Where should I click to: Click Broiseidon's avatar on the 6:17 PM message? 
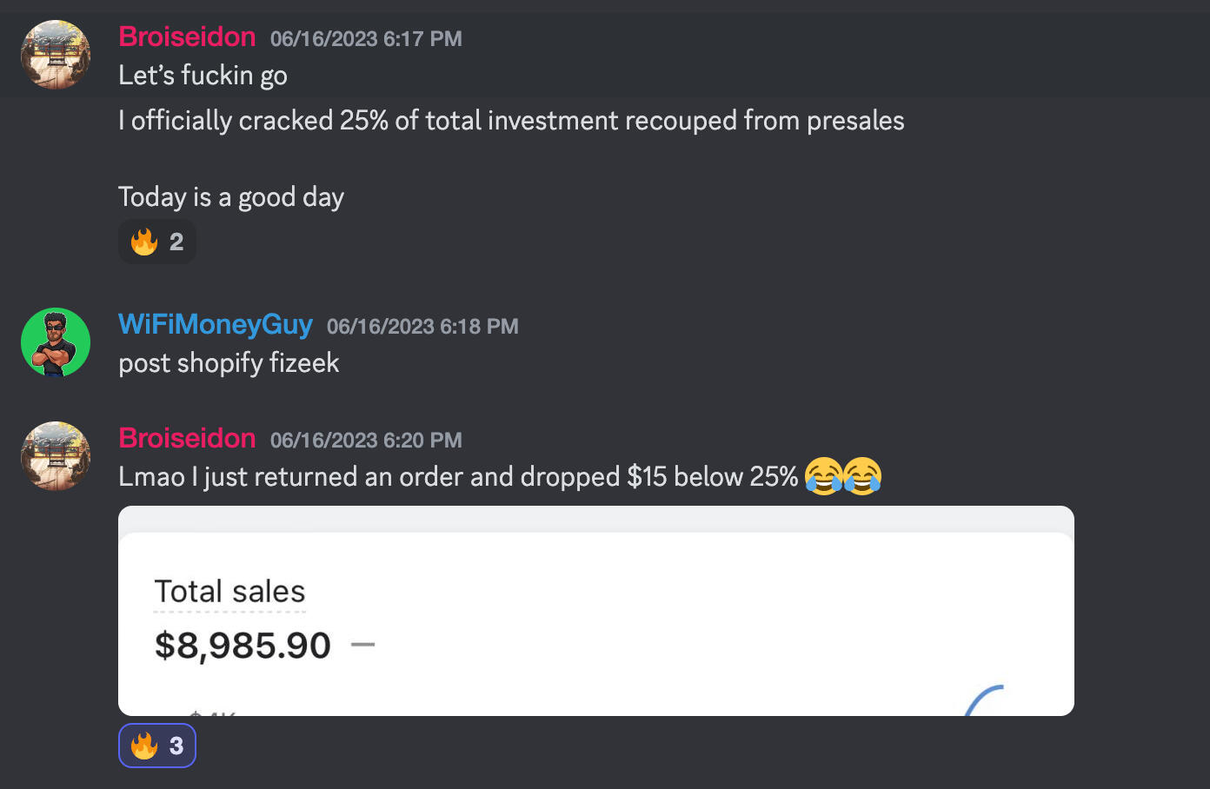(56, 55)
